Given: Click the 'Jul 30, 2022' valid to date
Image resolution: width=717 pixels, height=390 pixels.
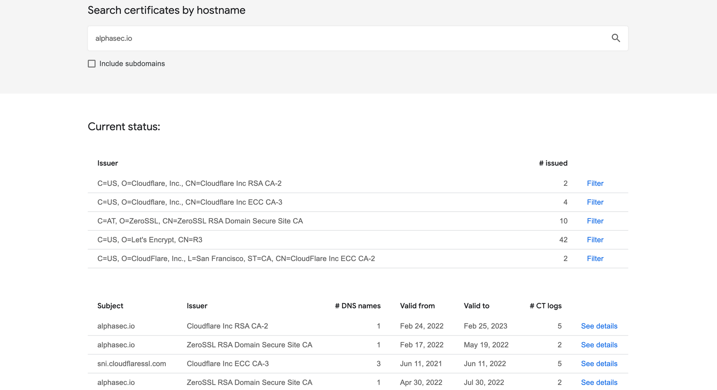Looking at the screenshot, I should [x=484, y=382].
